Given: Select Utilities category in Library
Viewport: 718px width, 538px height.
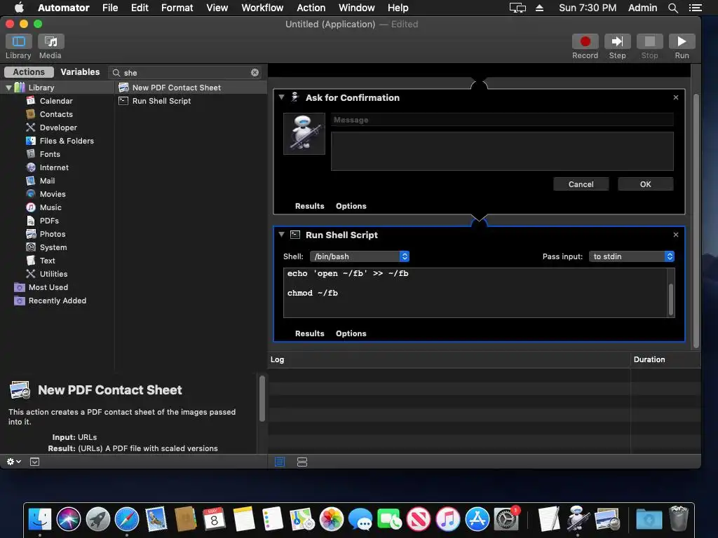Looking at the screenshot, I should pyautogui.click(x=53, y=274).
